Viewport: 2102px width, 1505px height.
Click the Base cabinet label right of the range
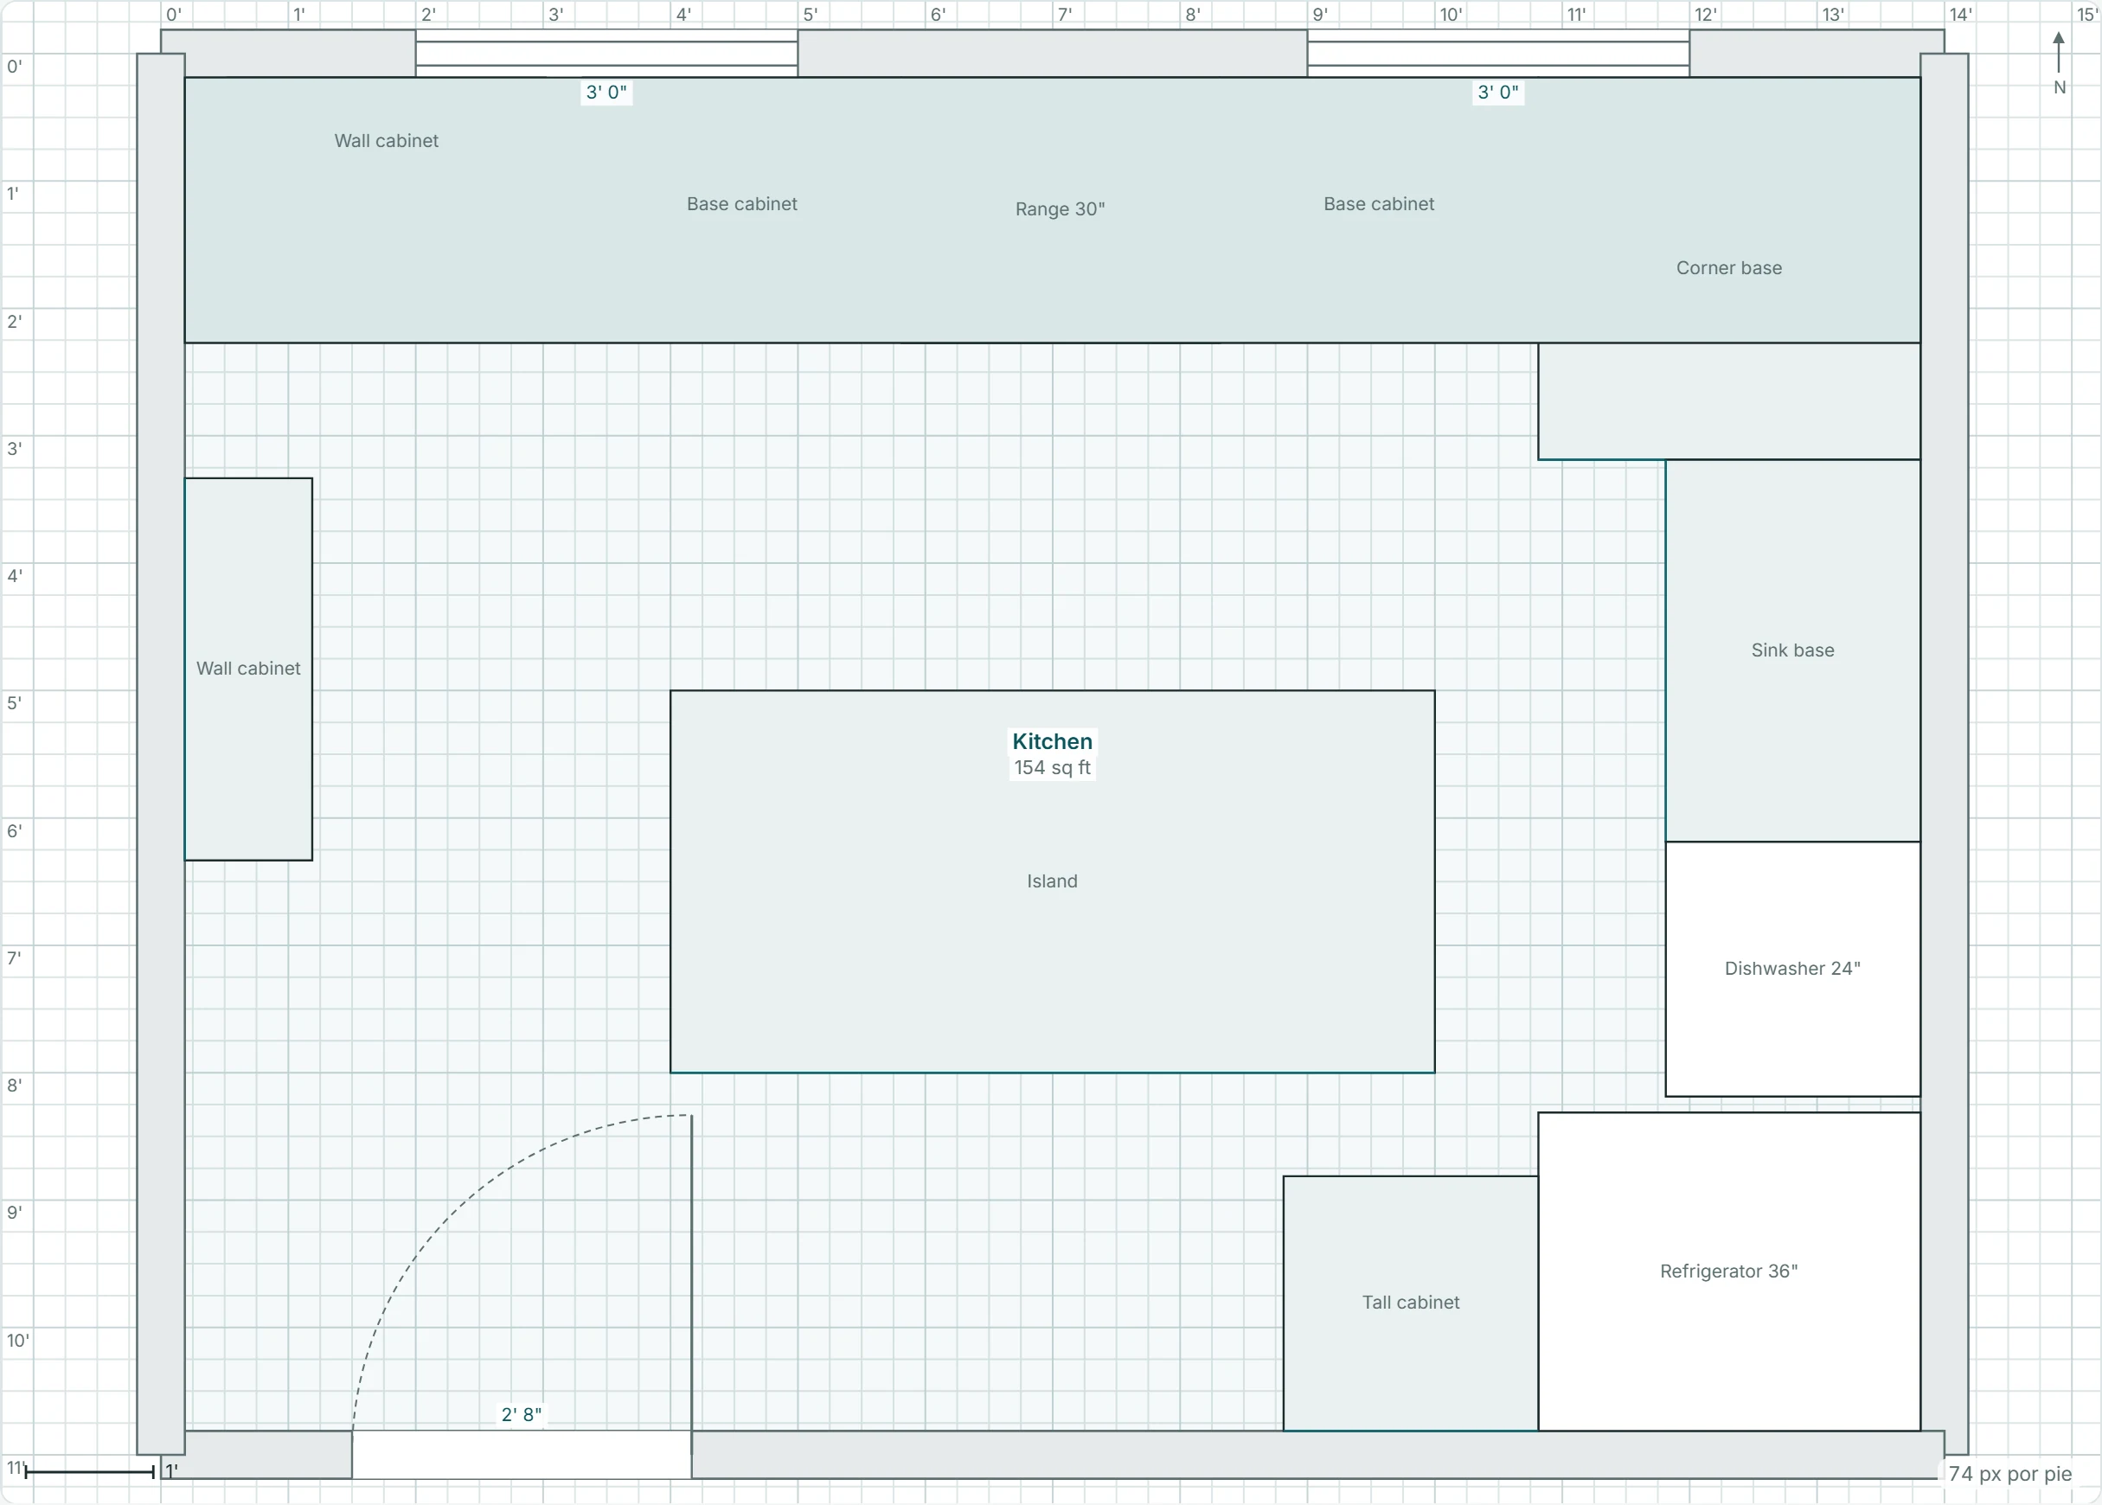coord(1378,204)
